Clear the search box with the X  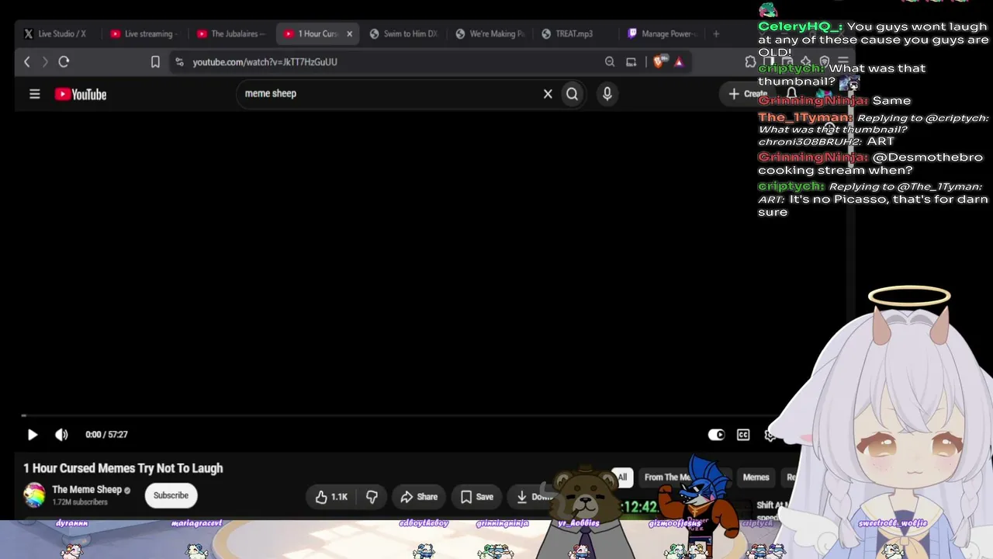(x=548, y=94)
